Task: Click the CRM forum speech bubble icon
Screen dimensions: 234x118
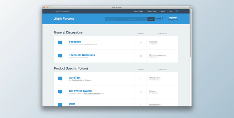Action: click(60, 105)
